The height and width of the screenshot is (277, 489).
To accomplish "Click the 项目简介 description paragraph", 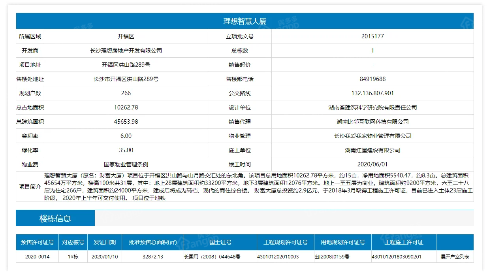I will (259, 187).
